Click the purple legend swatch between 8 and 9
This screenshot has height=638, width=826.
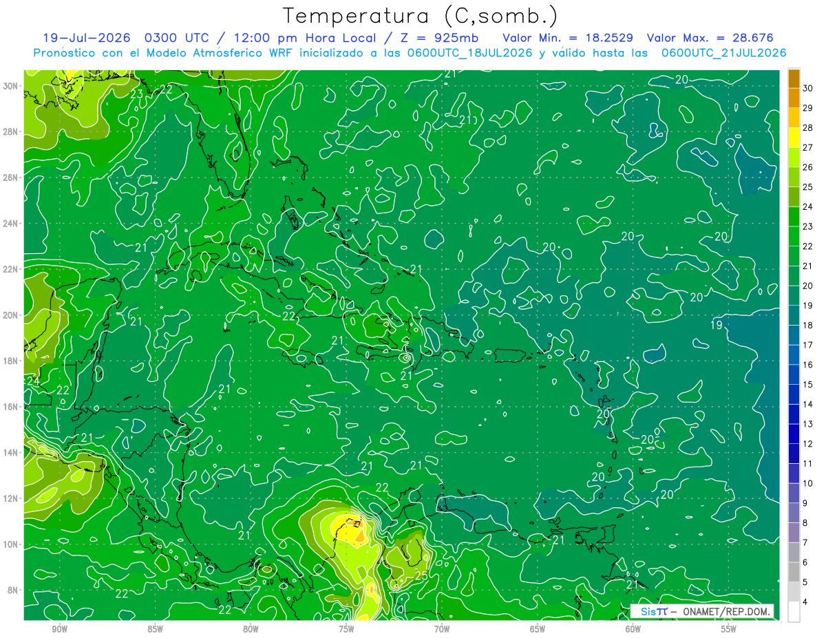click(x=794, y=513)
